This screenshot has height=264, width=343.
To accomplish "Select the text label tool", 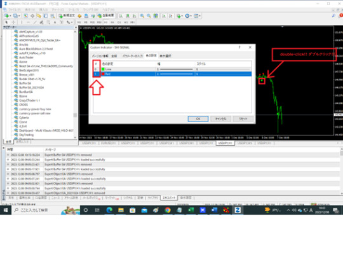I will pyautogui.click(x=55, y=22).
